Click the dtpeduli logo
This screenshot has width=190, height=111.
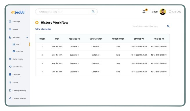[x=18, y=12]
